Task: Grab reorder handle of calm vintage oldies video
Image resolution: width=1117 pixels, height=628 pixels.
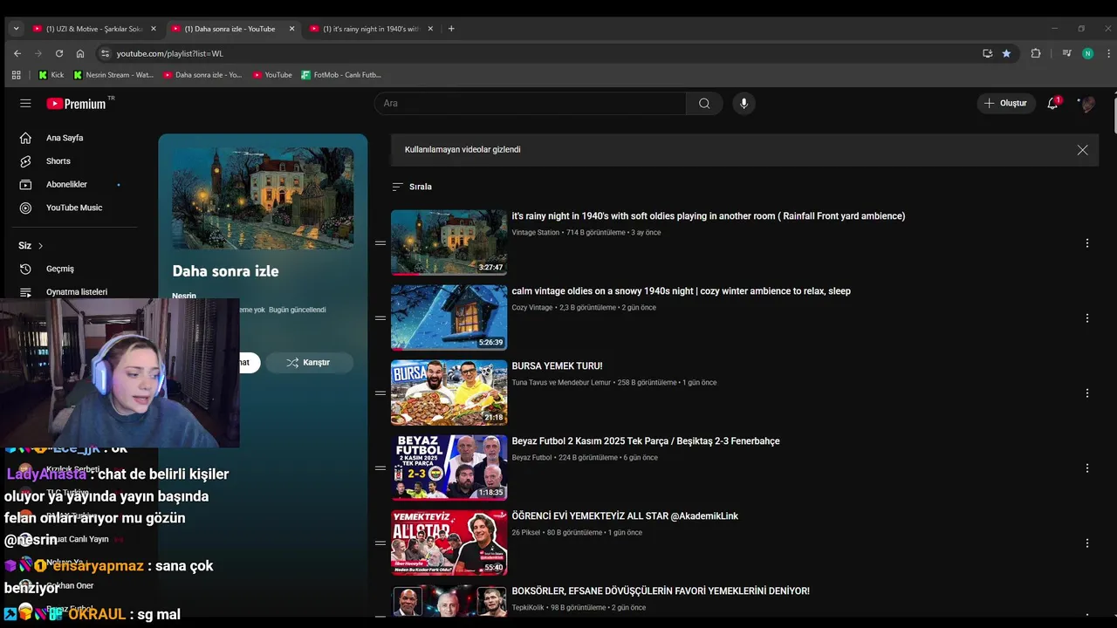Action: coord(380,318)
